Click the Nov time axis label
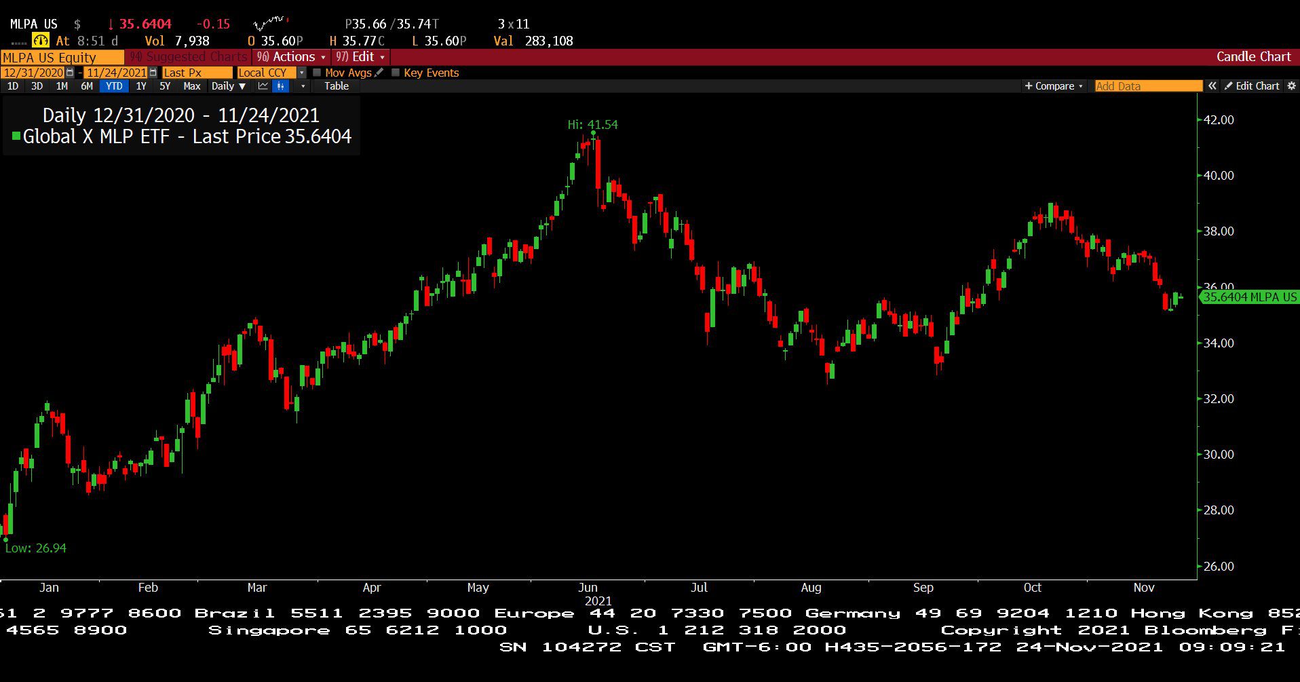 coord(1144,588)
